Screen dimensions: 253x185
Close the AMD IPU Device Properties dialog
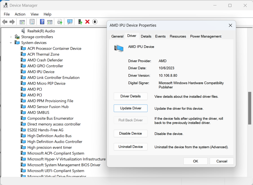click(x=230, y=25)
